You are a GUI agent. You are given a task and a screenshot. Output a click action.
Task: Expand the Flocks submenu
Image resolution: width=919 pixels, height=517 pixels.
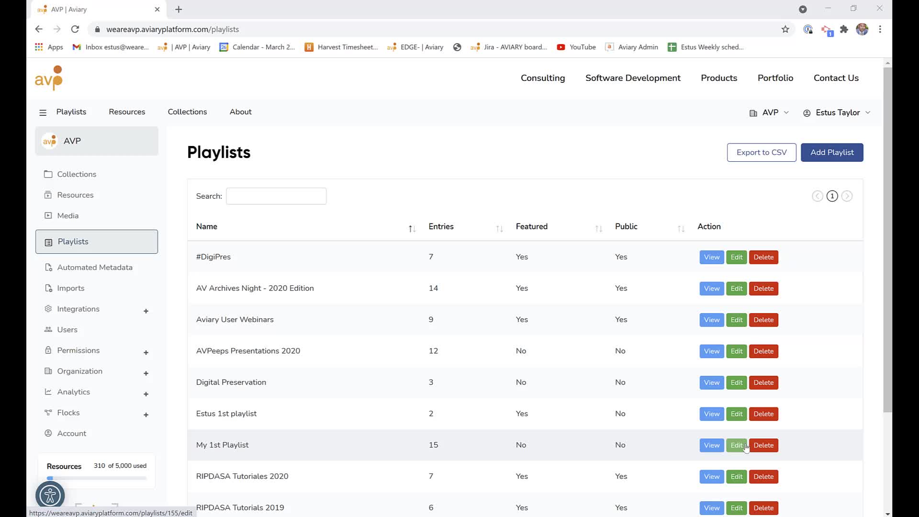pos(146,415)
